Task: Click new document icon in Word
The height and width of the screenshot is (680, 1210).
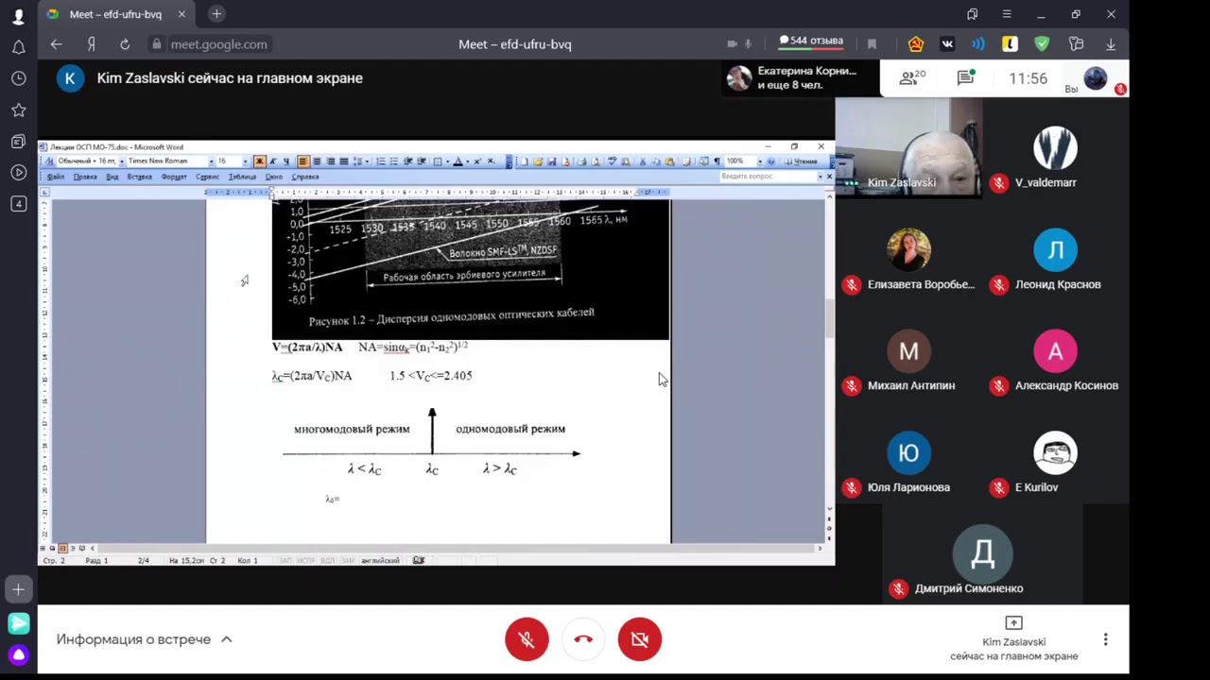Action: coord(525,161)
